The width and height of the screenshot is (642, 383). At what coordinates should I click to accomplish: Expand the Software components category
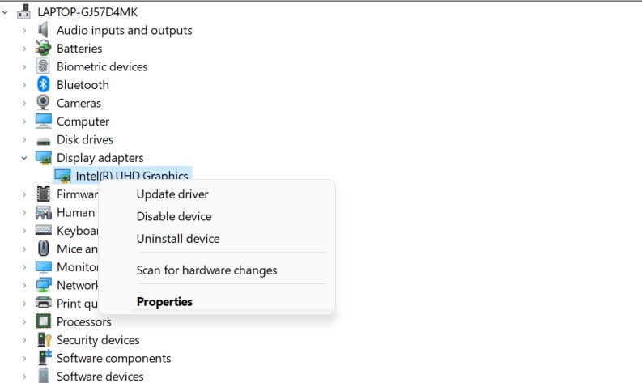24,359
